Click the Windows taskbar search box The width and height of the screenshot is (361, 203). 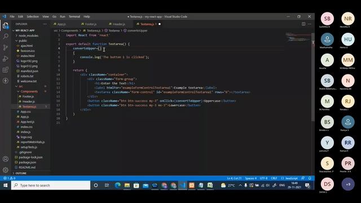51,186
